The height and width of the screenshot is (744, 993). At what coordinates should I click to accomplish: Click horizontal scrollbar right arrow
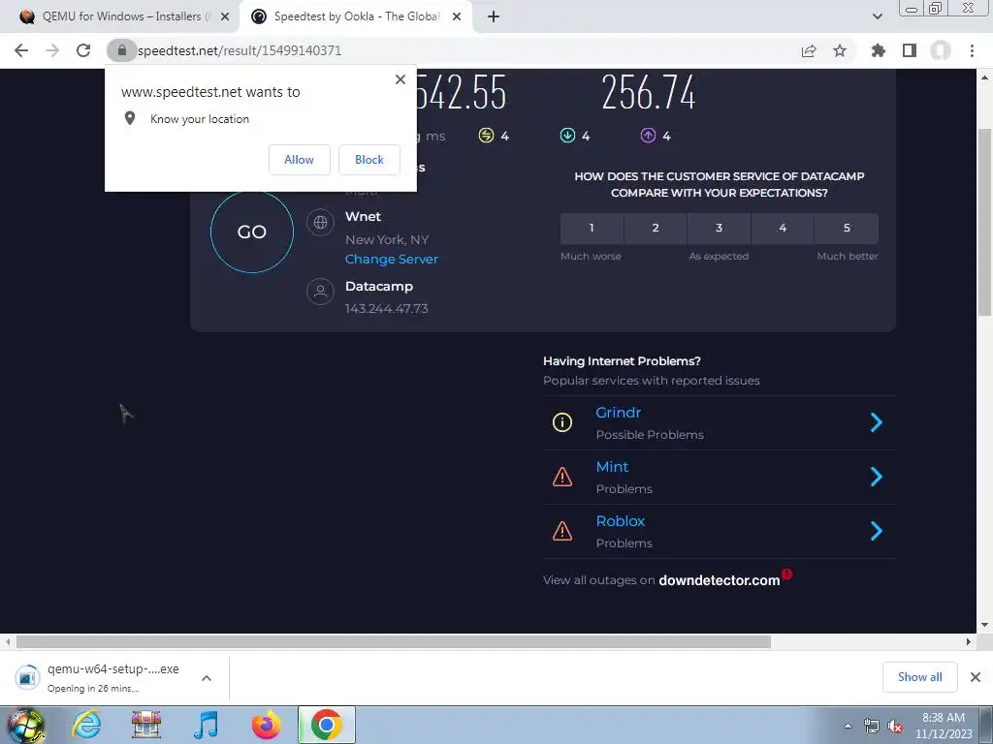pyautogui.click(x=969, y=641)
